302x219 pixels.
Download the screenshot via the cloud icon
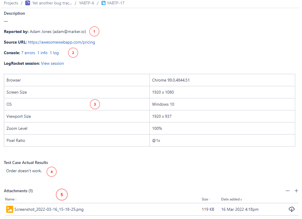291,209
